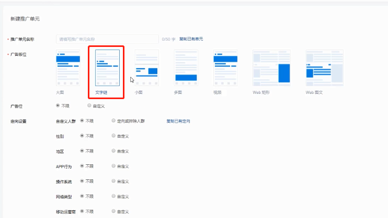
Task: Click the 新建推广单元 heading
Action: tap(25, 19)
